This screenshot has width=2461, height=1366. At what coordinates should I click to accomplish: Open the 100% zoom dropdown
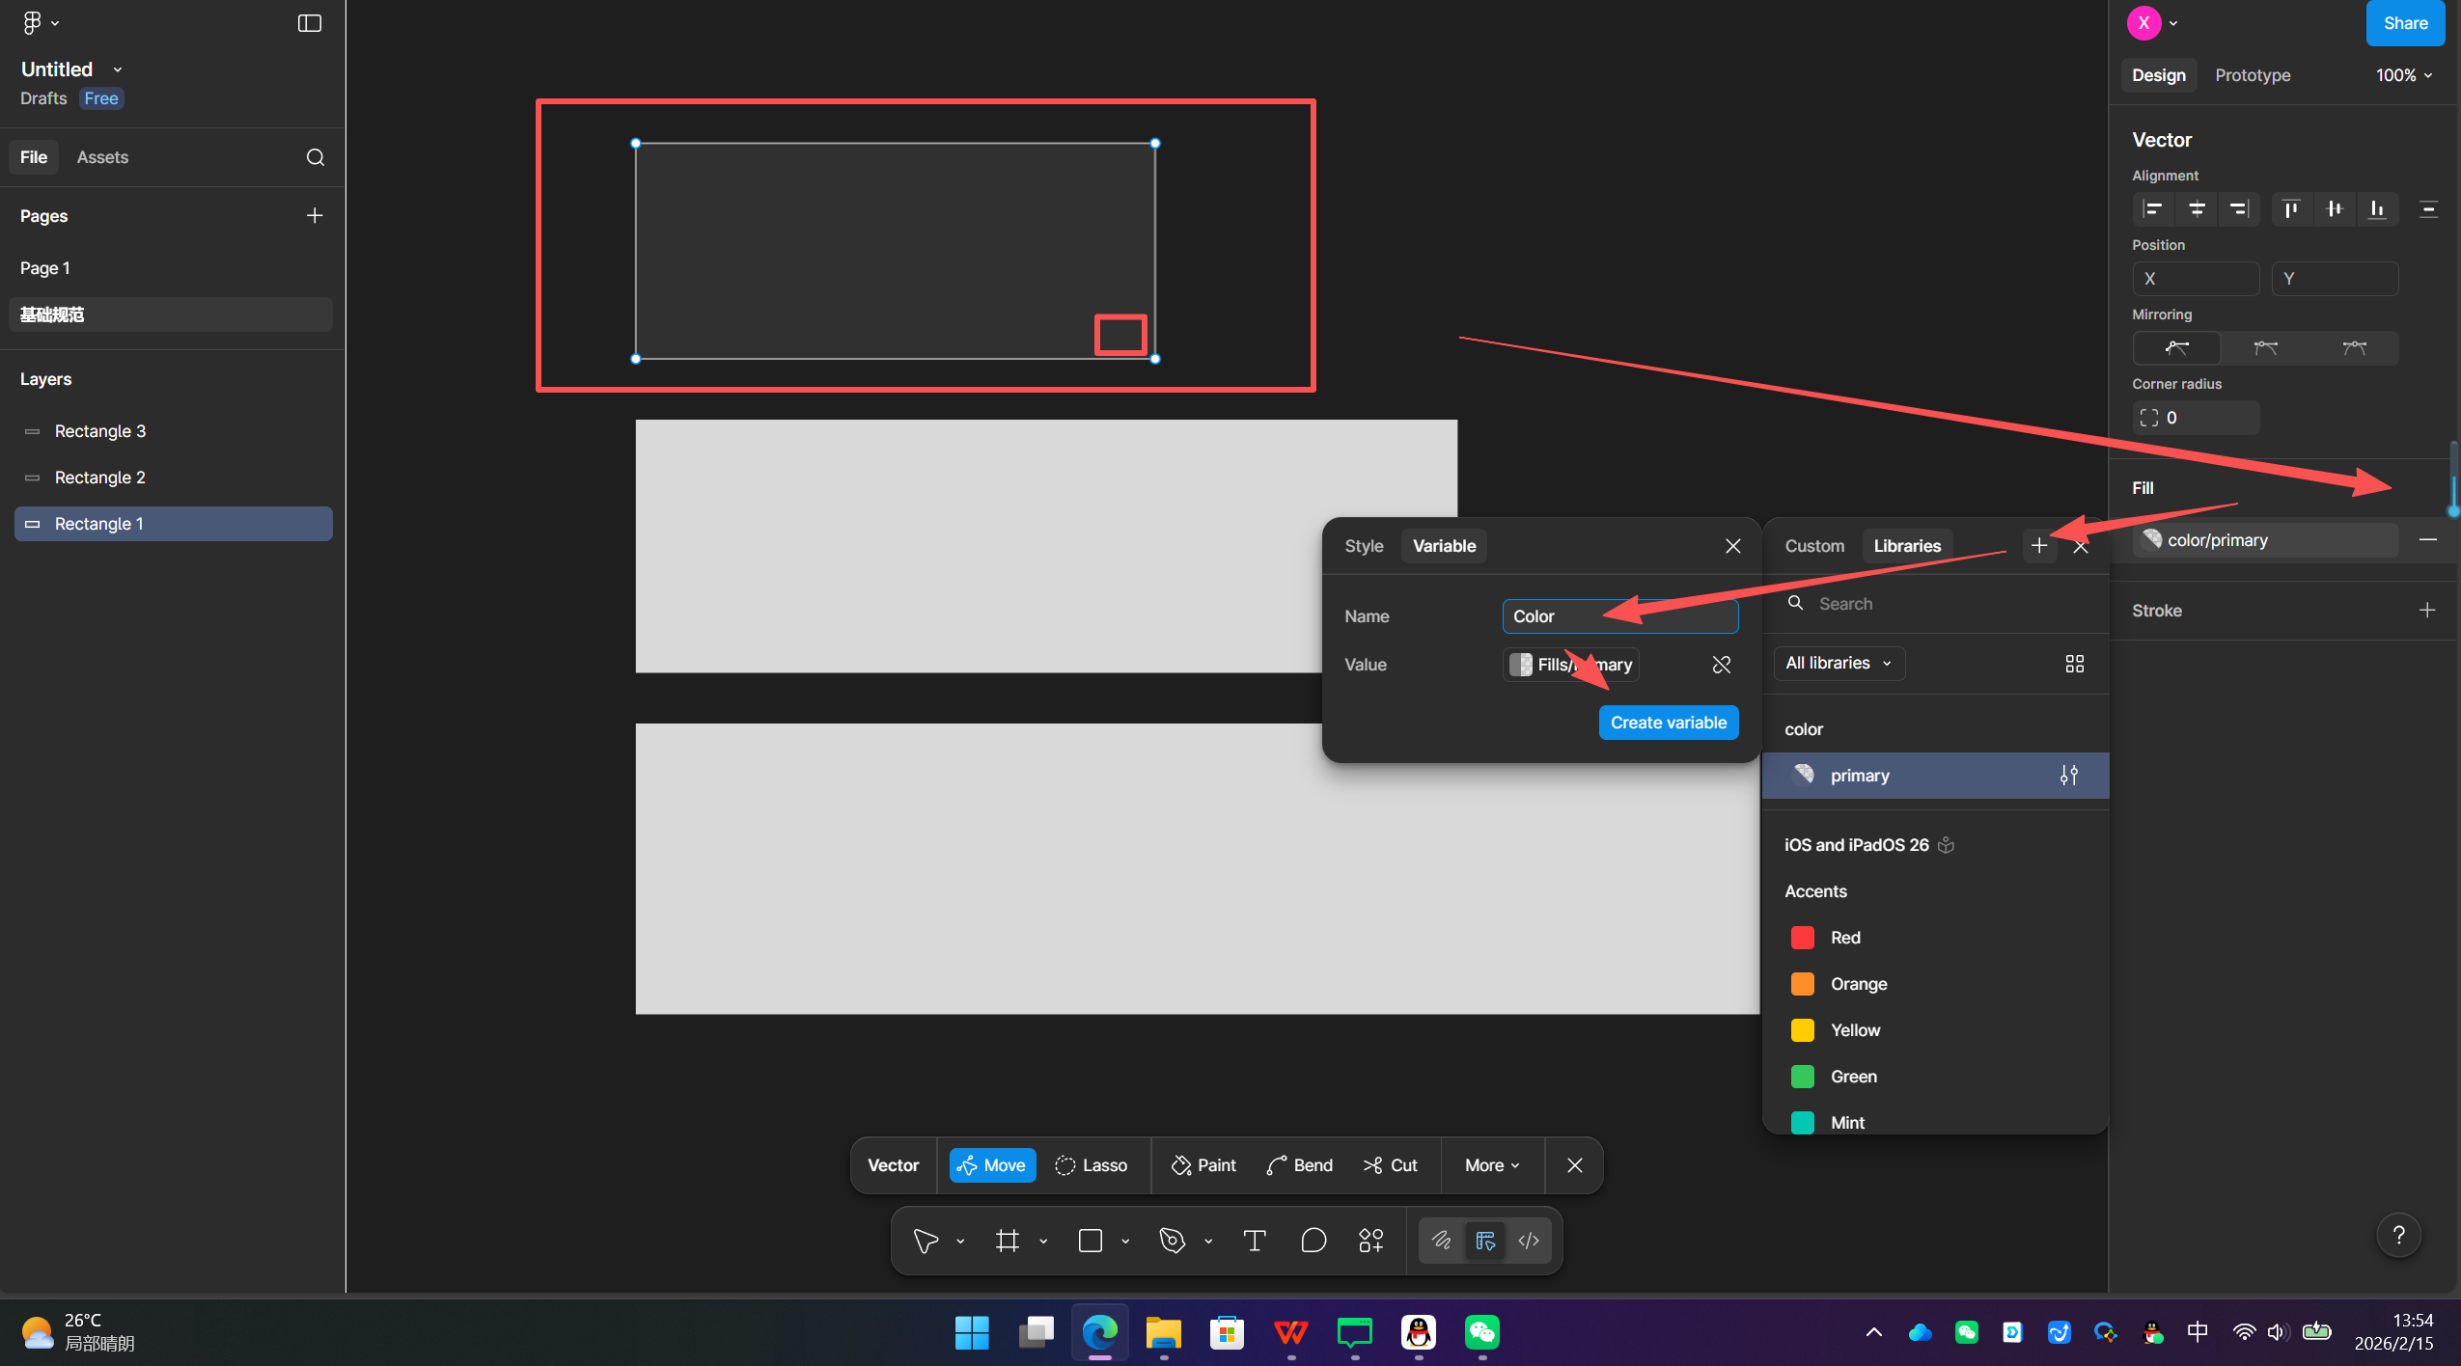2403,75
